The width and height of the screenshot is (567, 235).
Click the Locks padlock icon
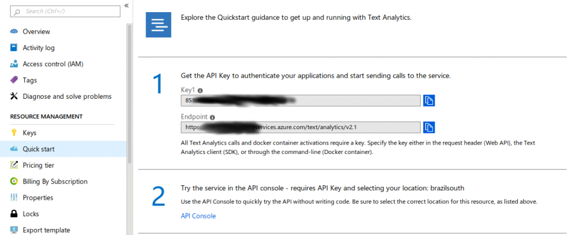click(x=14, y=213)
